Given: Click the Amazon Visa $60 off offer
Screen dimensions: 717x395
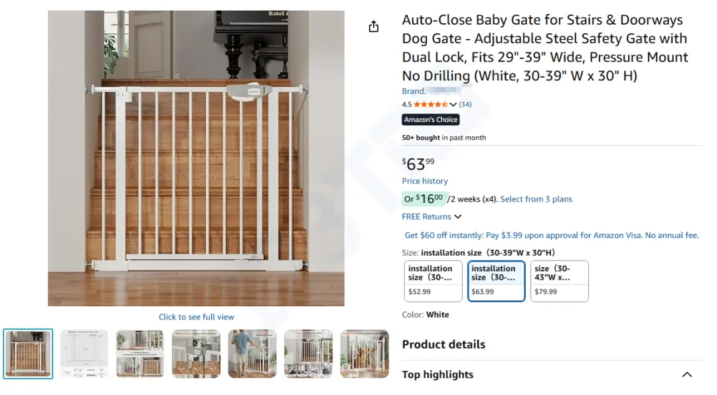Looking at the screenshot, I should pyautogui.click(x=552, y=235).
